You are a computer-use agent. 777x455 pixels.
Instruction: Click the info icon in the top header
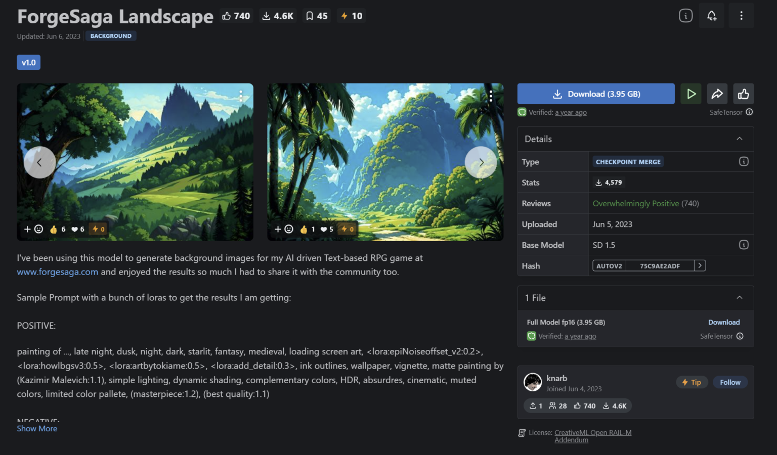tap(685, 16)
